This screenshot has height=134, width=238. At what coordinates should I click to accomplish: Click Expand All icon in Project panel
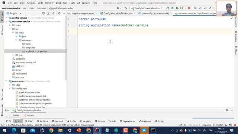48,13
